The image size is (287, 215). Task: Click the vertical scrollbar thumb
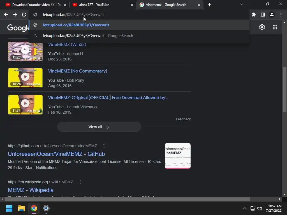coord(284,89)
